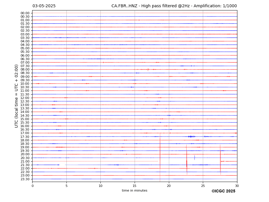The width and height of the screenshot is (269, 202).
Task: Click the 02:00 time row label
Action: 25,27
